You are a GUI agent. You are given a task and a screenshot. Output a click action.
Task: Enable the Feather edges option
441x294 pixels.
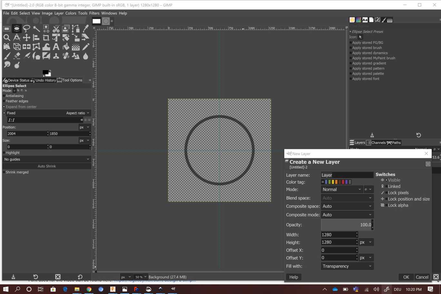pyautogui.click(x=15, y=101)
